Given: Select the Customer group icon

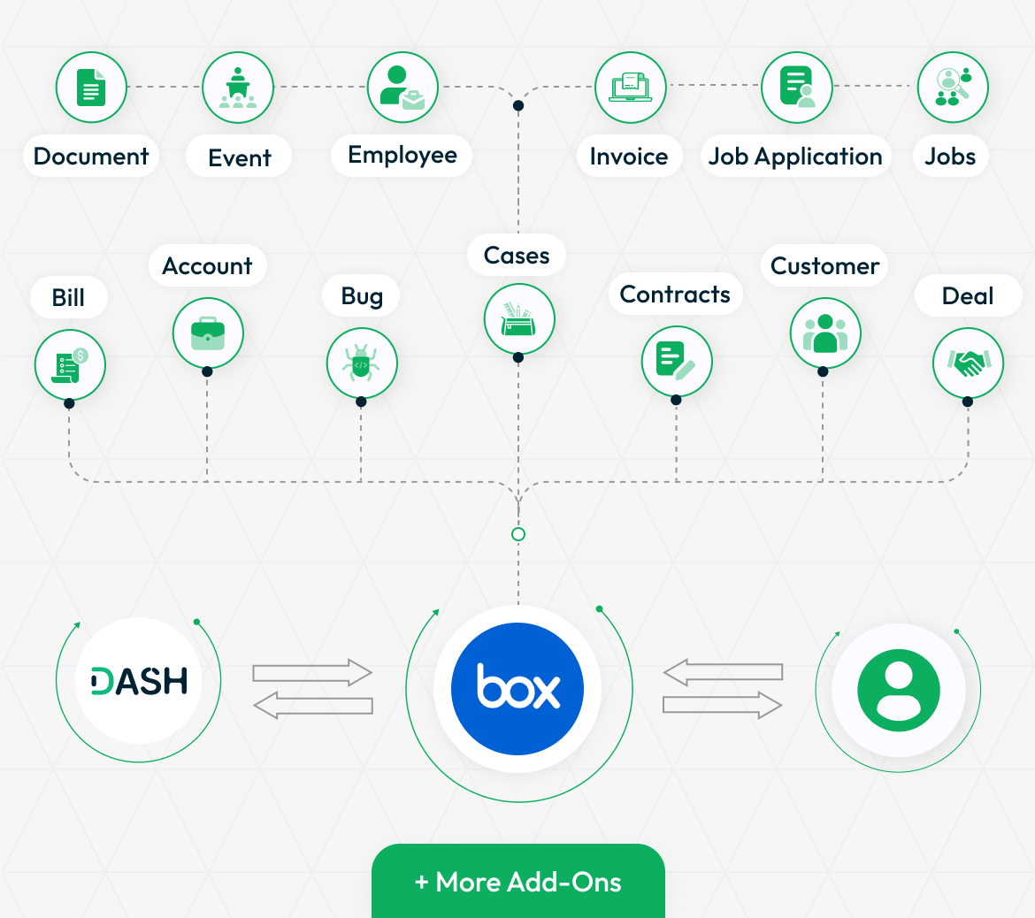Looking at the screenshot, I should tap(825, 333).
